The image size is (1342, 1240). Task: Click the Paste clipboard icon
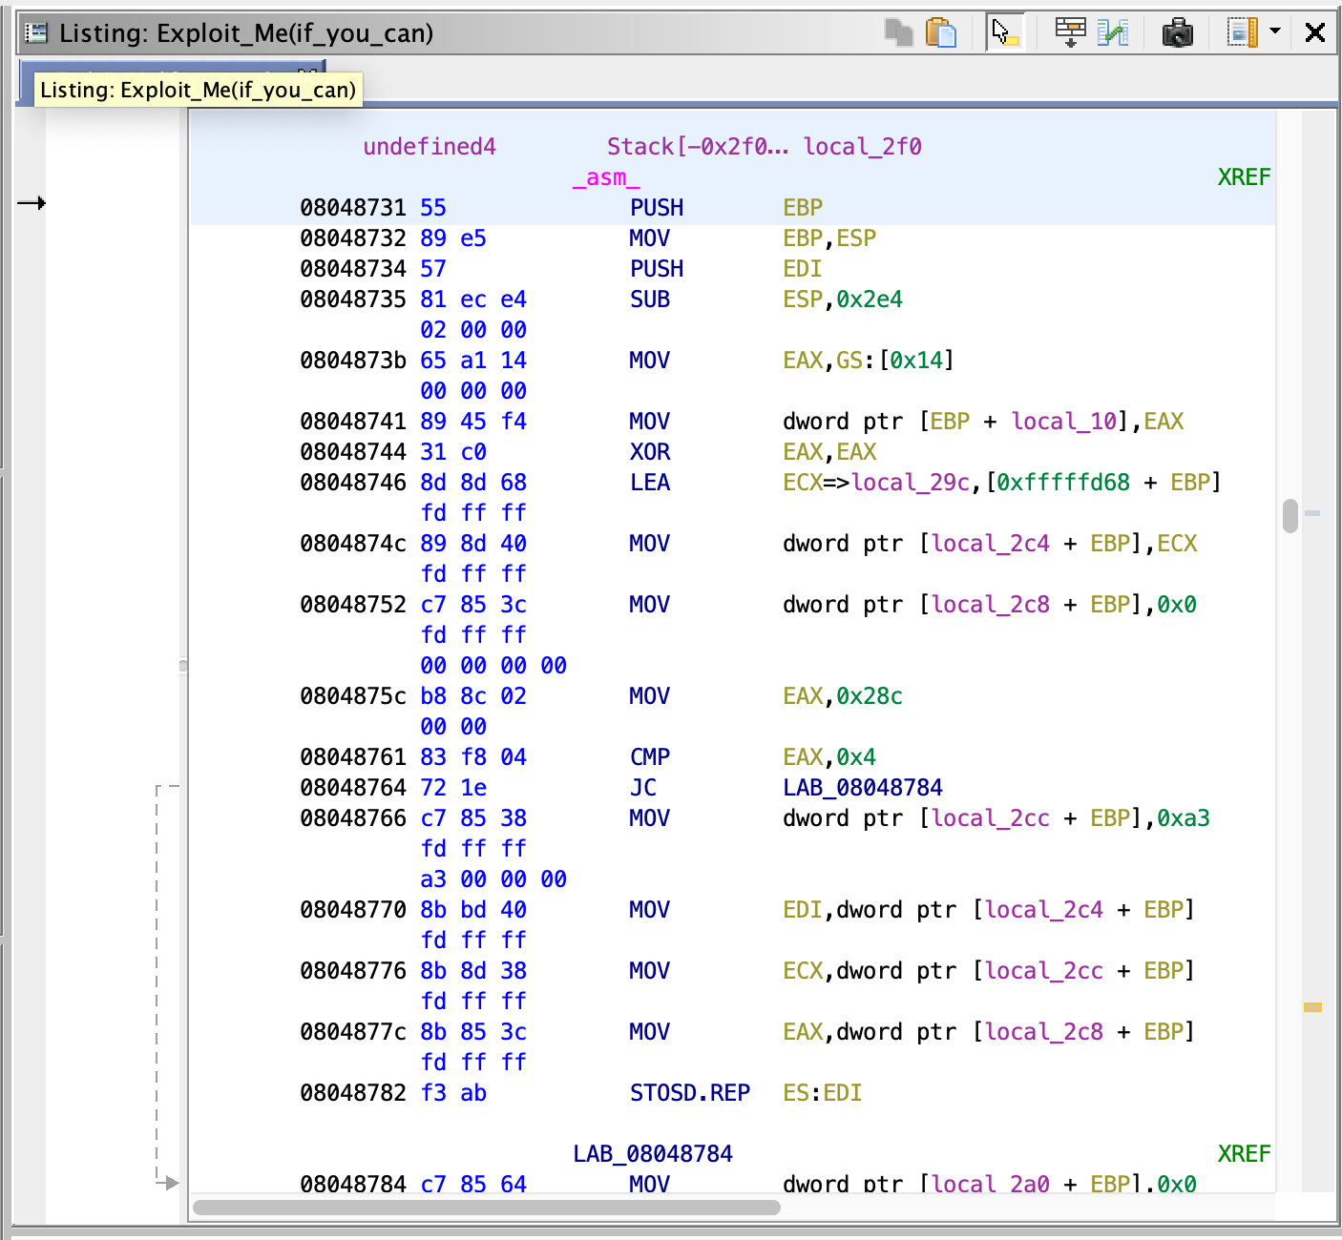[x=941, y=32]
